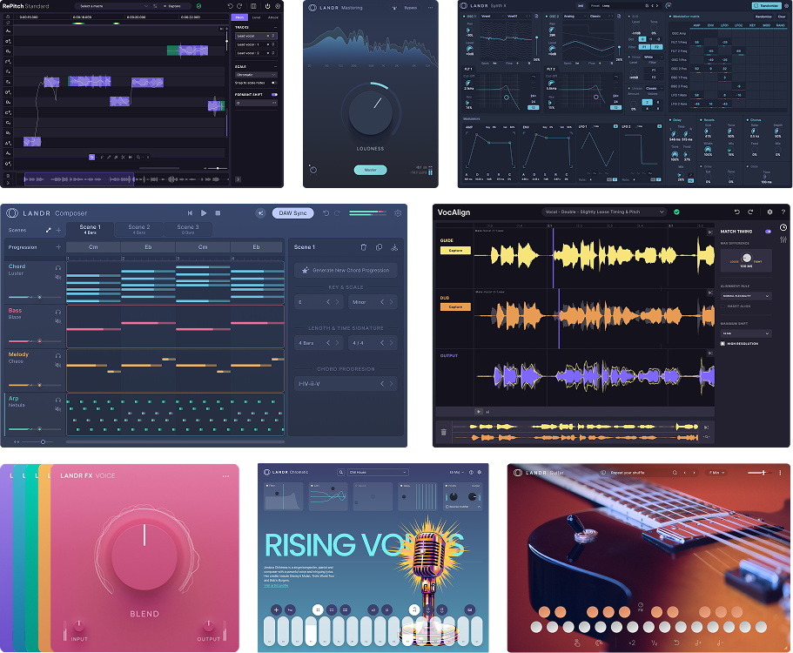Switch to Scene 3 tab
This screenshot has width=793, height=653.
pyautogui.click(x=188, y=229)
